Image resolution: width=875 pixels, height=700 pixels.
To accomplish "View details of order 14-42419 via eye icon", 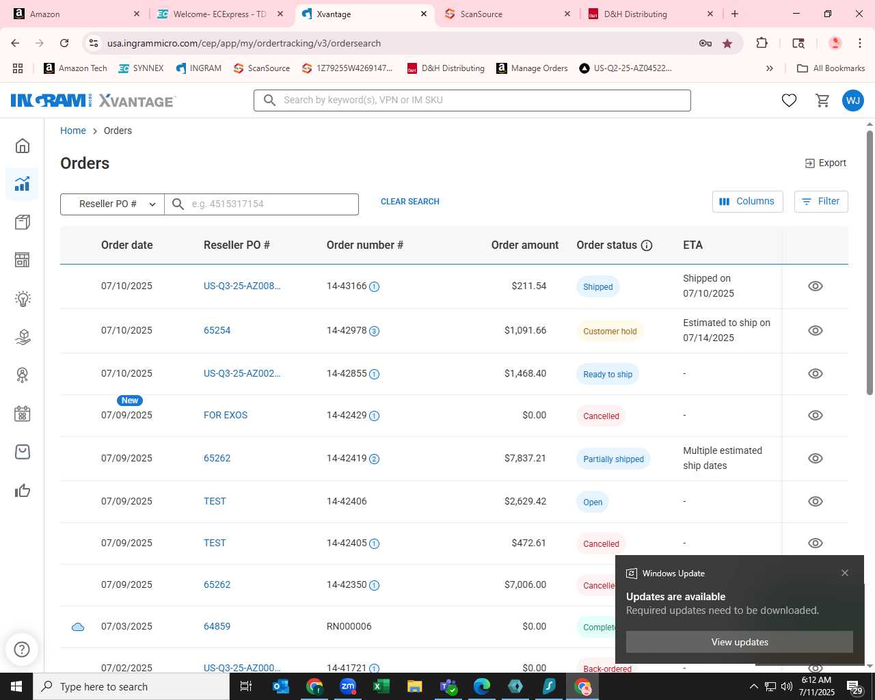I will (x=816, y=459).
